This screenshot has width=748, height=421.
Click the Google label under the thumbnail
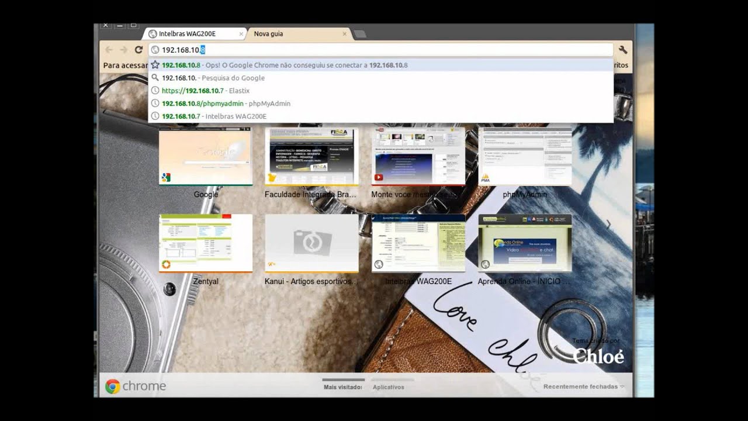(206, 194)
